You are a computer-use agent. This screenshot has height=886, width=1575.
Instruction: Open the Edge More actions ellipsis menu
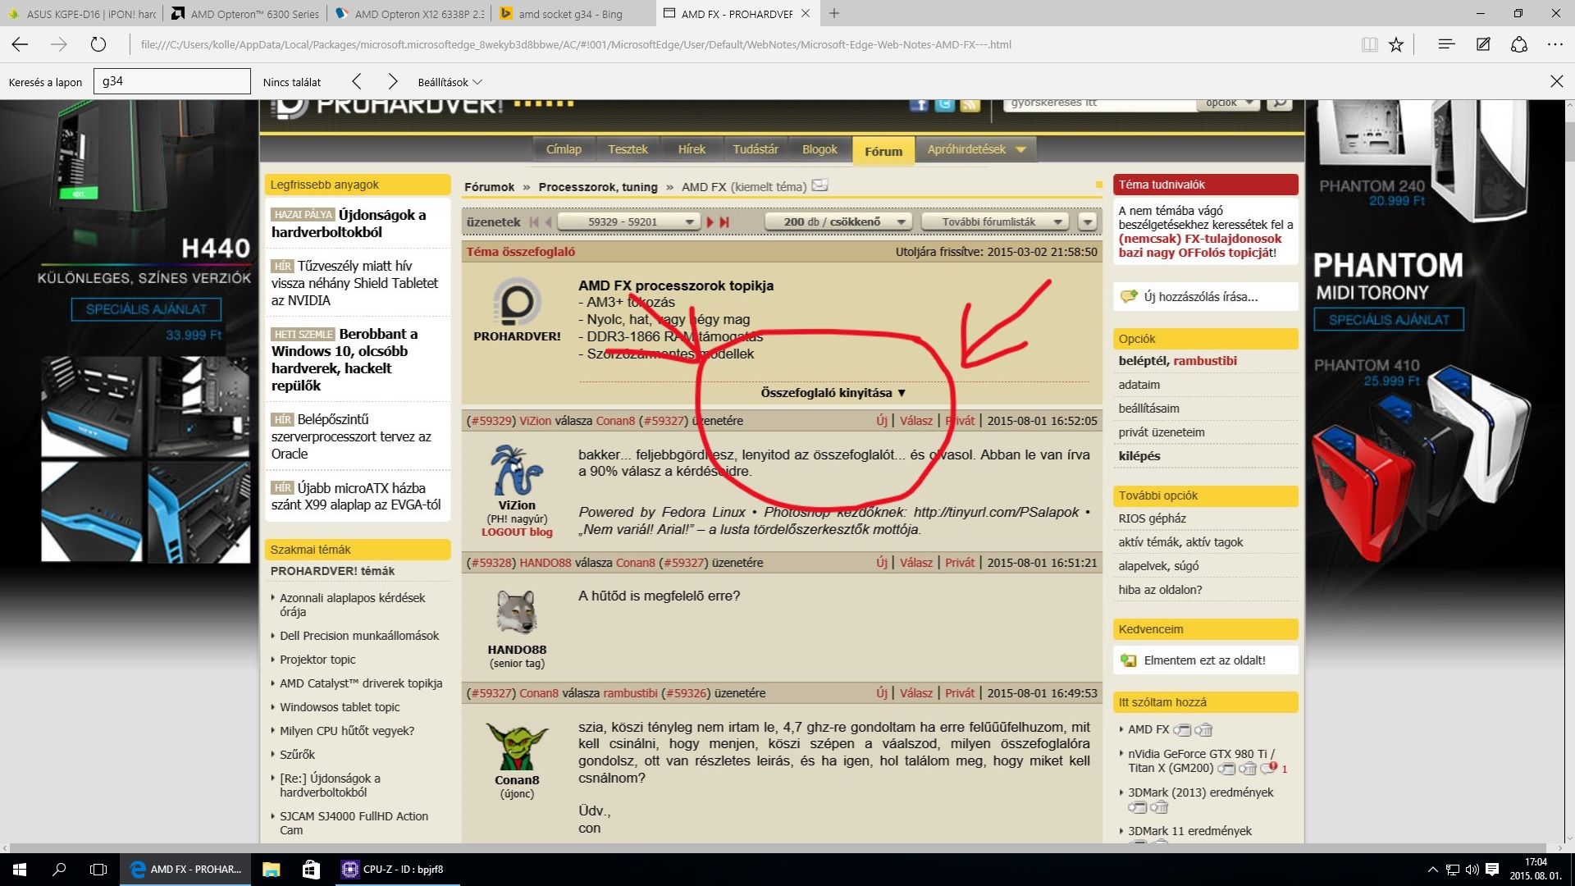[1555, 44]
